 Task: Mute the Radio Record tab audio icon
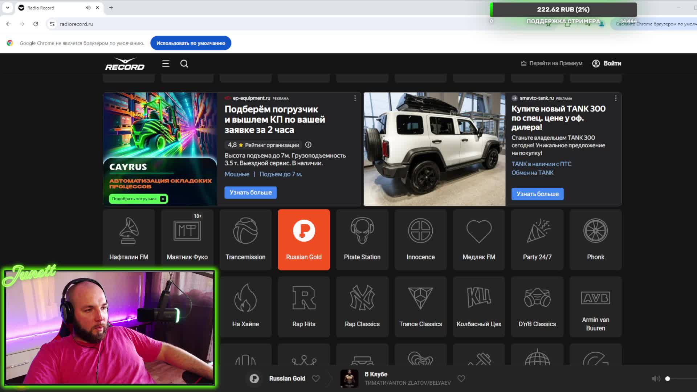pos(88,8)
